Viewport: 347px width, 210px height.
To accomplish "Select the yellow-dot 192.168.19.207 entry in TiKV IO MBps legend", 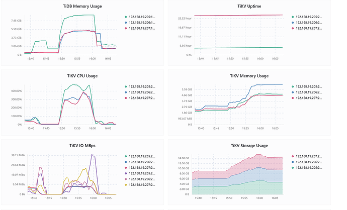I will coord(140,185).
